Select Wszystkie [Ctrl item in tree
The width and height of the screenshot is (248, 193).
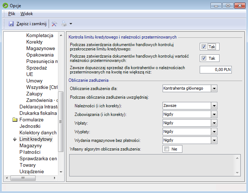[42, 87]
